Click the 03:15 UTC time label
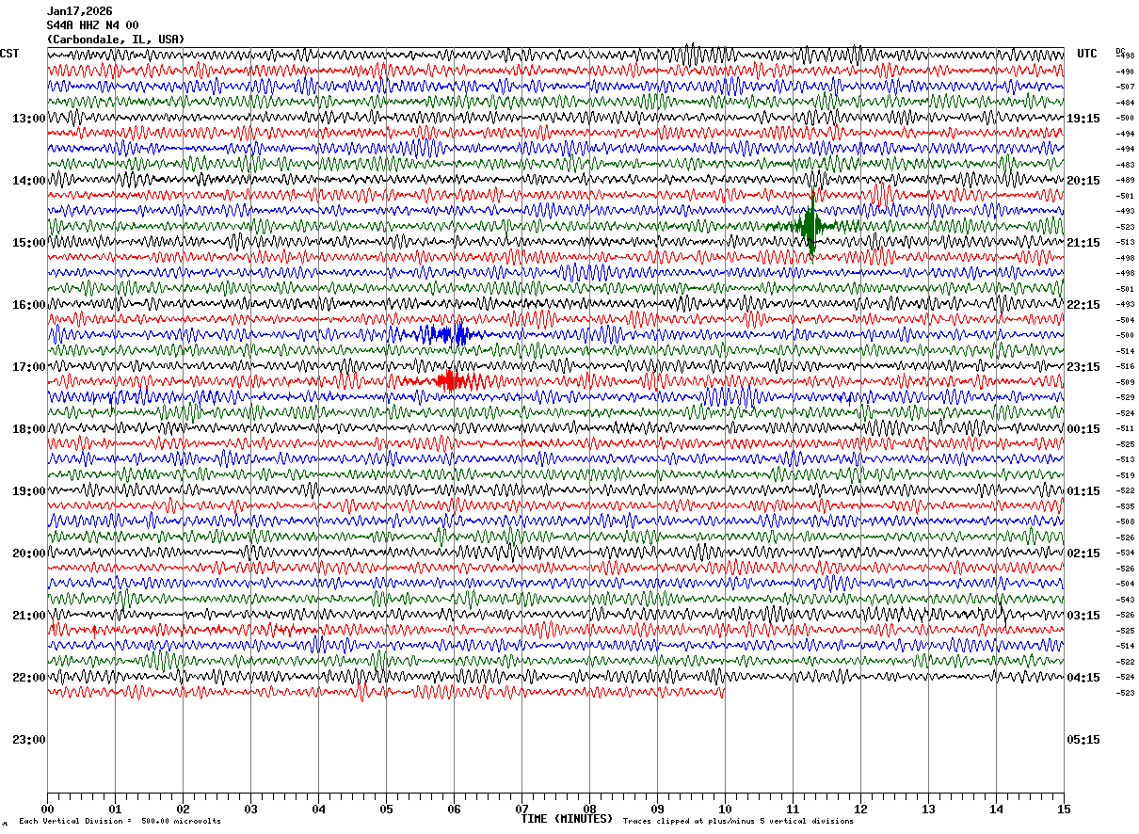Image resolution: width=1139 pixels, height=834 pixels. (1083, 616)
